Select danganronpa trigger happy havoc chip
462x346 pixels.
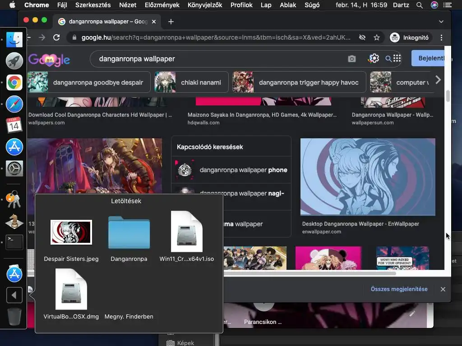point(299,82)
